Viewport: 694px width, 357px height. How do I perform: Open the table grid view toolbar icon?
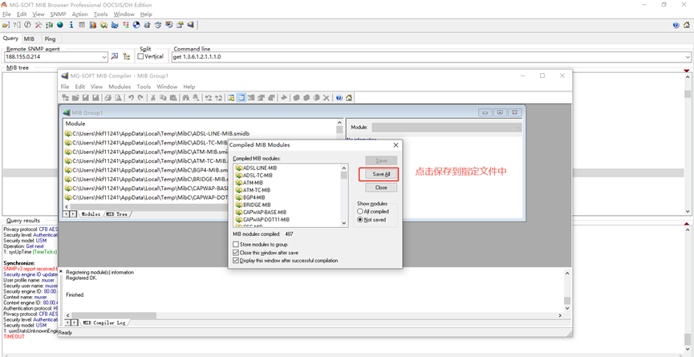click(82, 25)
